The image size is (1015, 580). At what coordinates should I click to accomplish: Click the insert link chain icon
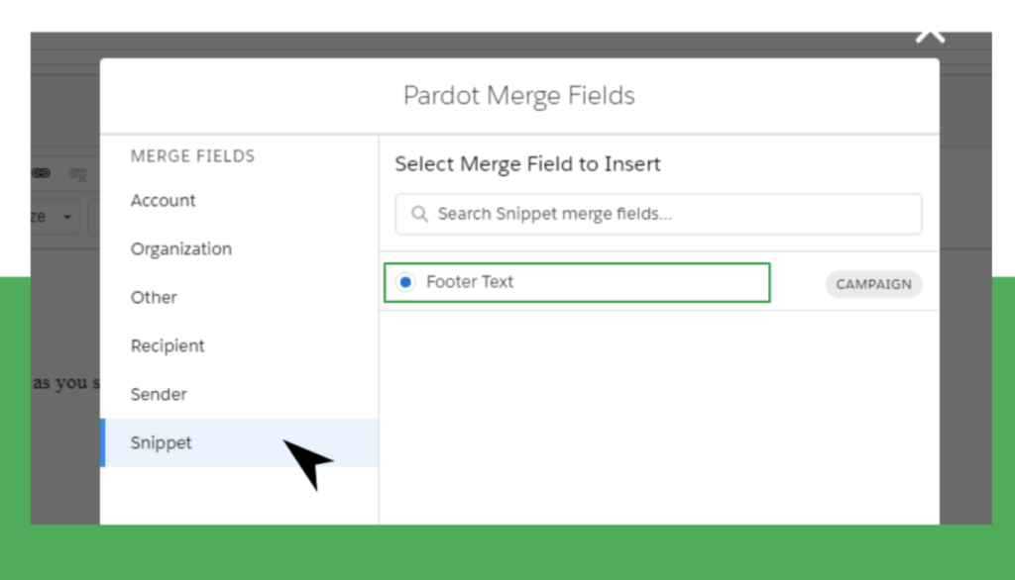42,172
